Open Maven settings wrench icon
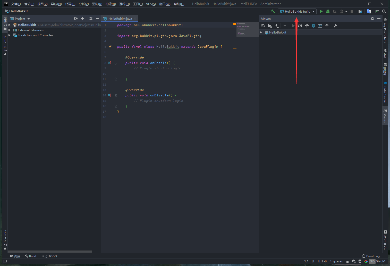 (335, 26)
